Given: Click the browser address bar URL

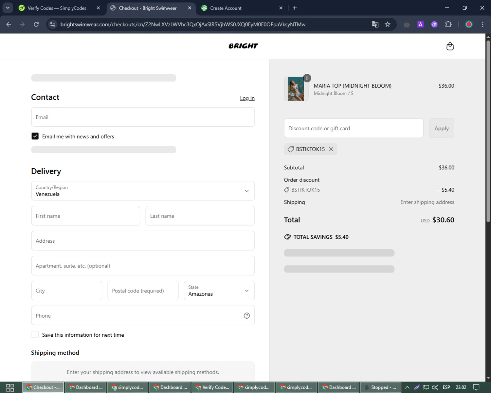Looking at the screenshot, I should click(183, 24).
